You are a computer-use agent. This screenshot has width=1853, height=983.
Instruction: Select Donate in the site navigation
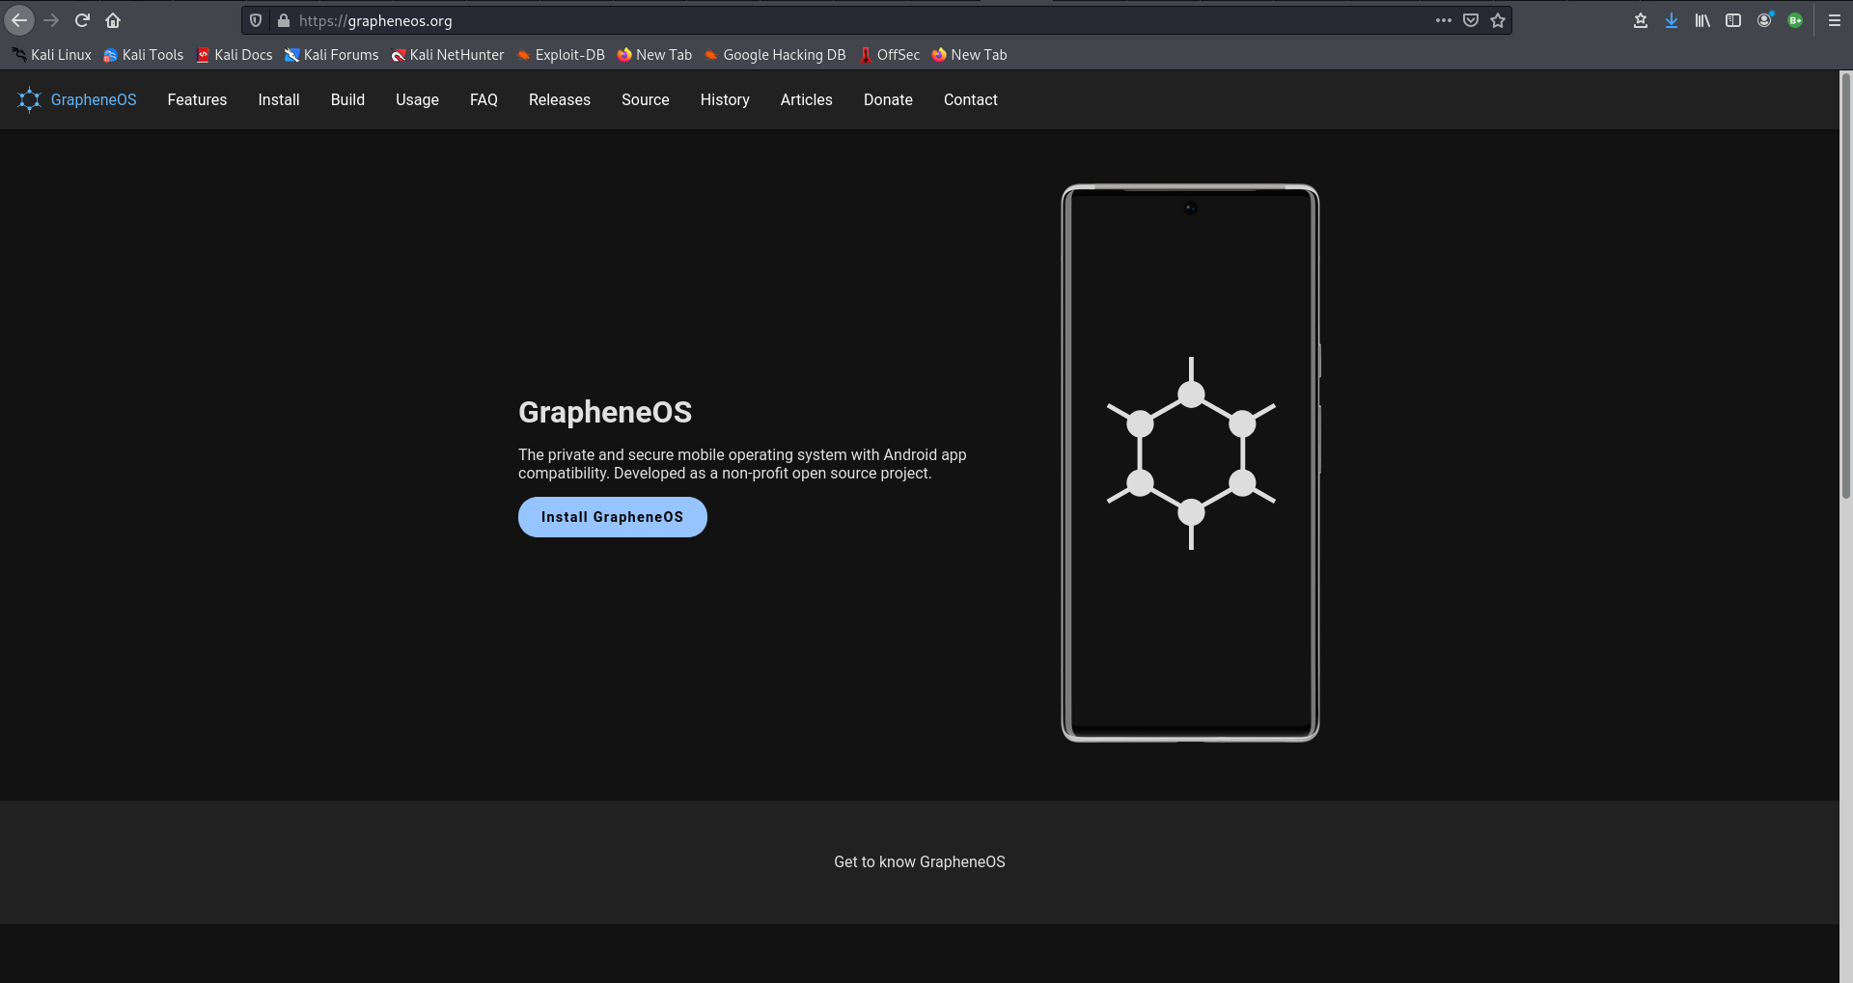(x=888, y=99)
